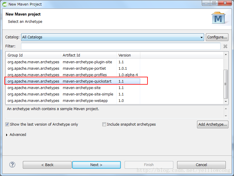This screenshot has width=234, height=176.
Task: Open the help question mark icon
Action: pos(12,165)
